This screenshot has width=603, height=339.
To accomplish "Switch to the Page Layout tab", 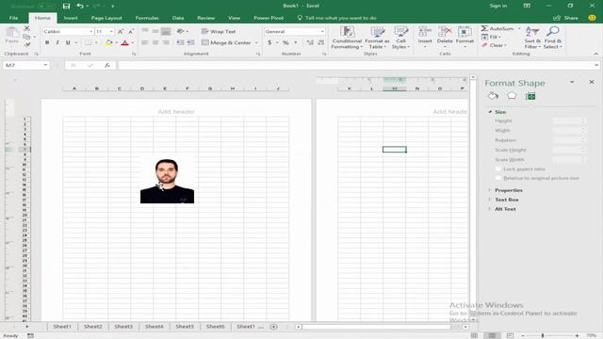I will [x=106, y=18].
